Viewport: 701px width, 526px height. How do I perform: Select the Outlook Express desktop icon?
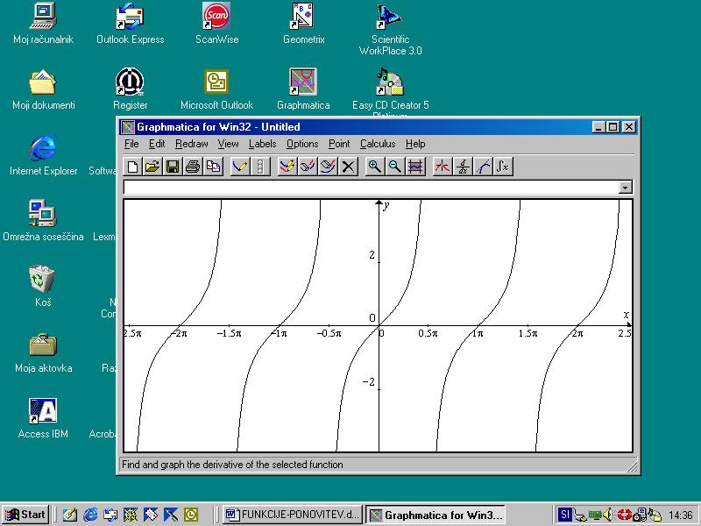click(130, 24)
